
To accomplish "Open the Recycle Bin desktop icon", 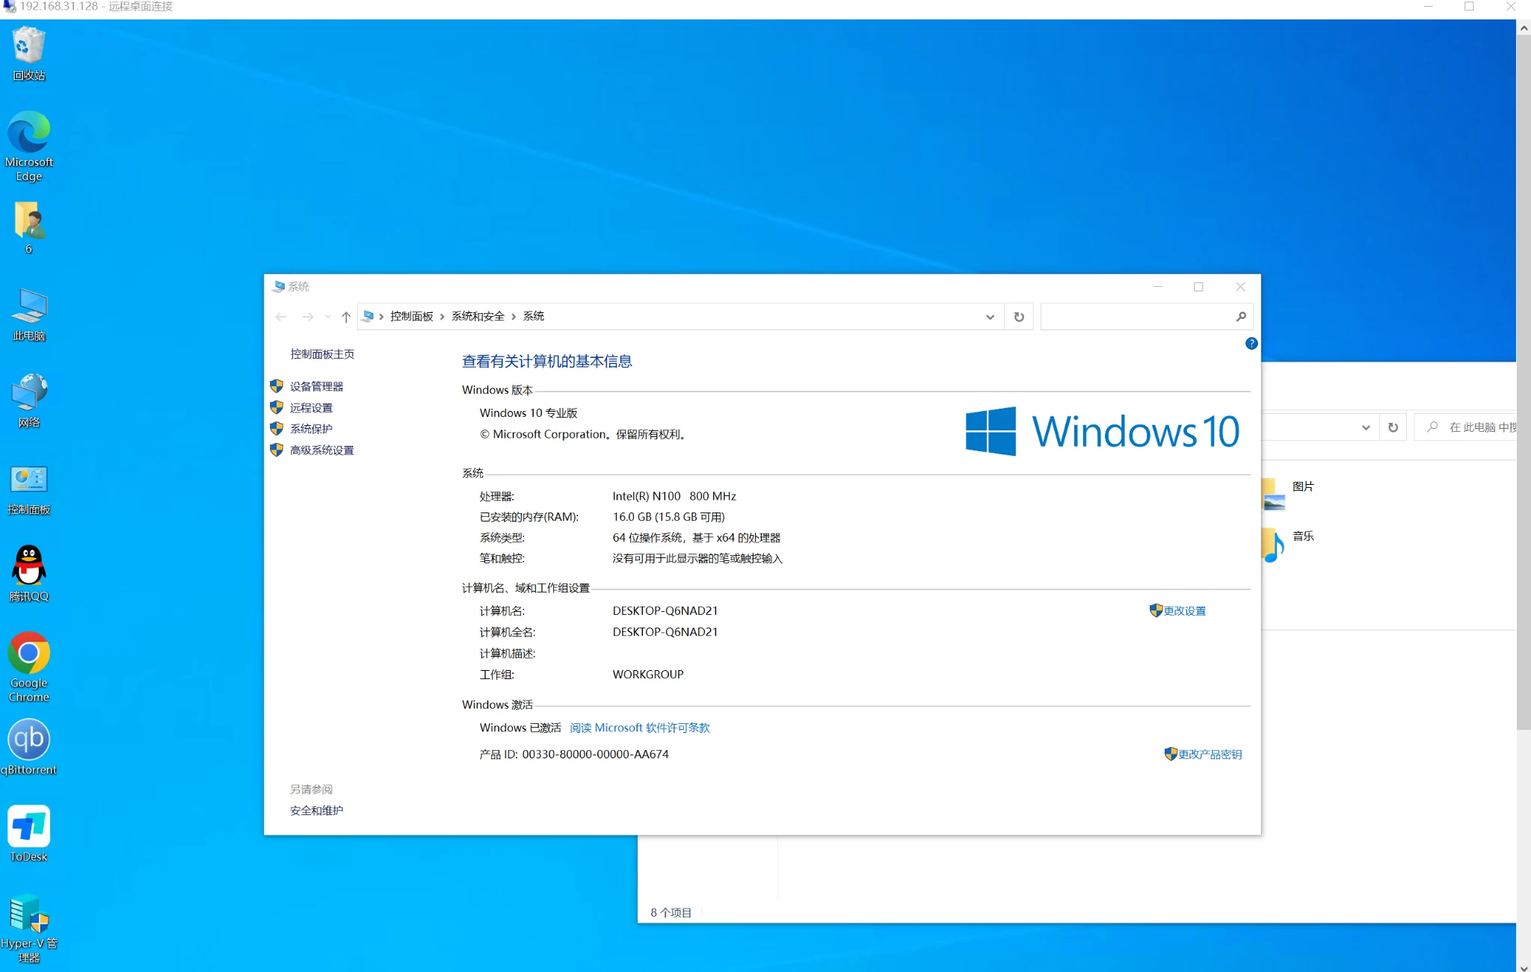I will click(x=28, y=54).
